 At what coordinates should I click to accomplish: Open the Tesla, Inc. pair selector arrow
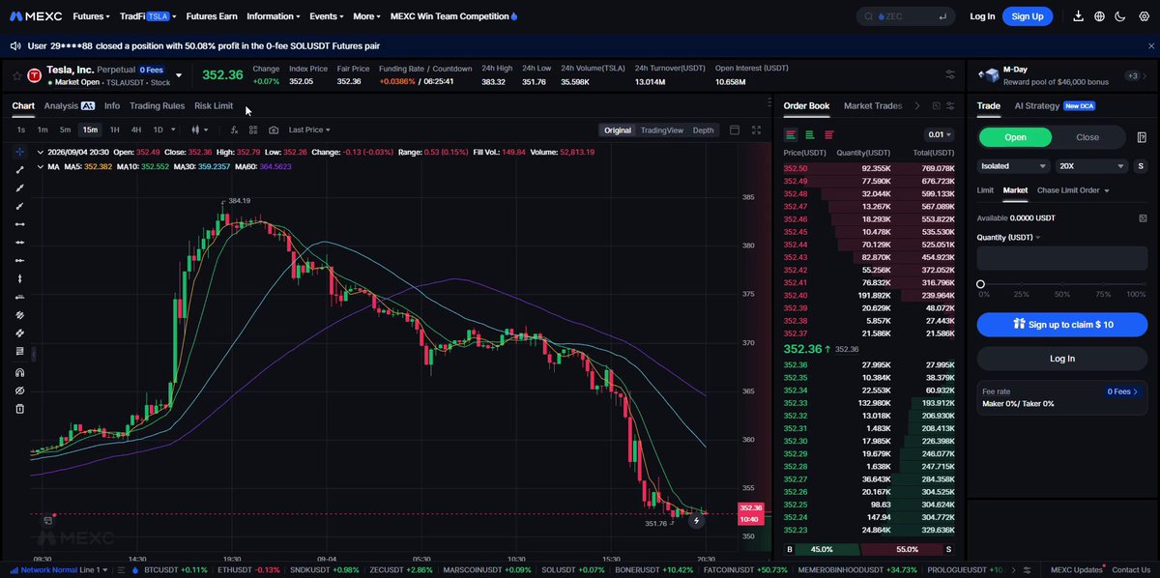pos(178,75)
